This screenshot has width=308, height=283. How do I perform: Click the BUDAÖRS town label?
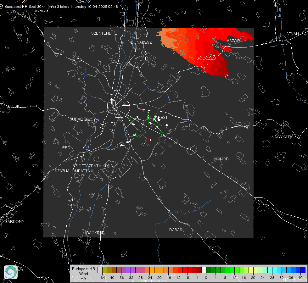(79, 119)
